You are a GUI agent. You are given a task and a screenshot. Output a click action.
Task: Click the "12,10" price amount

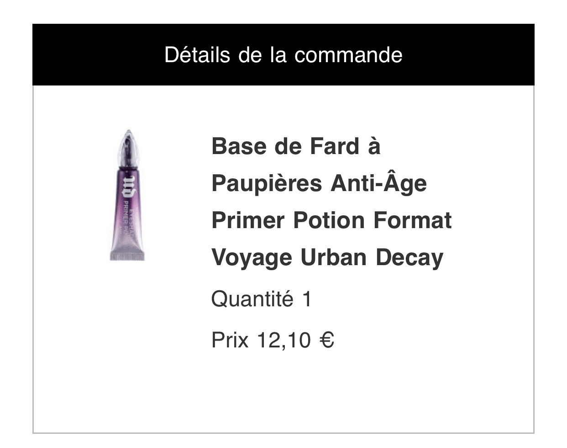pos(283,341)
